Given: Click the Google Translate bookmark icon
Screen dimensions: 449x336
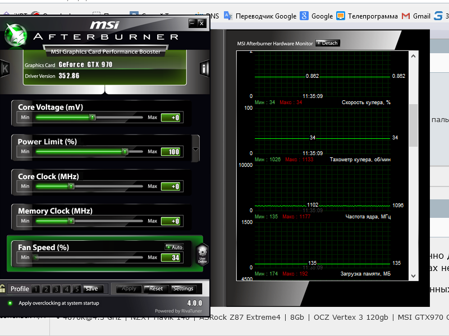Looking at the screenshot, I should tap(228, 16).
